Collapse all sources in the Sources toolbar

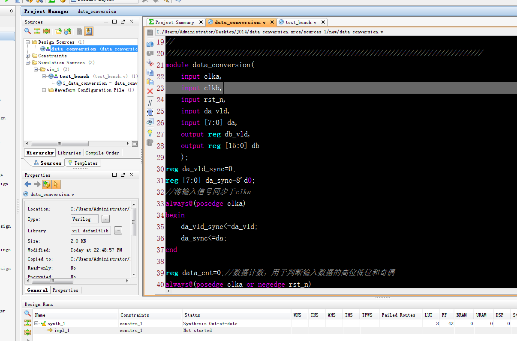coord(37,31)
